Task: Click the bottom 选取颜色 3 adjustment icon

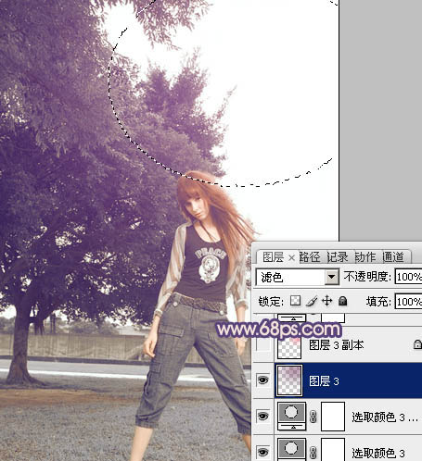Action: 291,450
